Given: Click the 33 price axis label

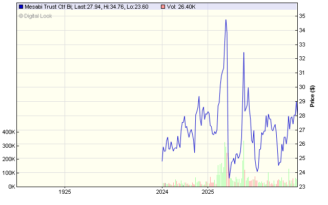Looking at the screenshot, I should [302, 44].
